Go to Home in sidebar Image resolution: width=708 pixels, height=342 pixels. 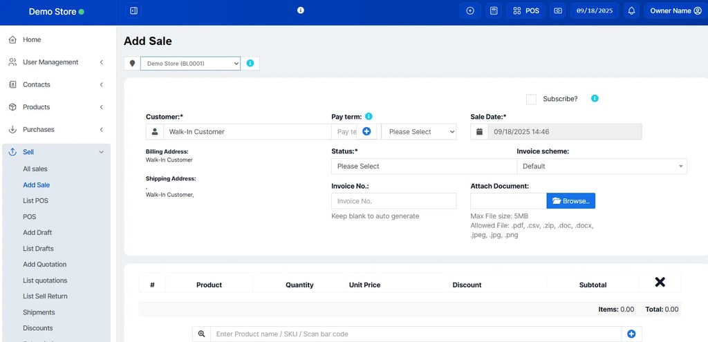coord(32,39)
